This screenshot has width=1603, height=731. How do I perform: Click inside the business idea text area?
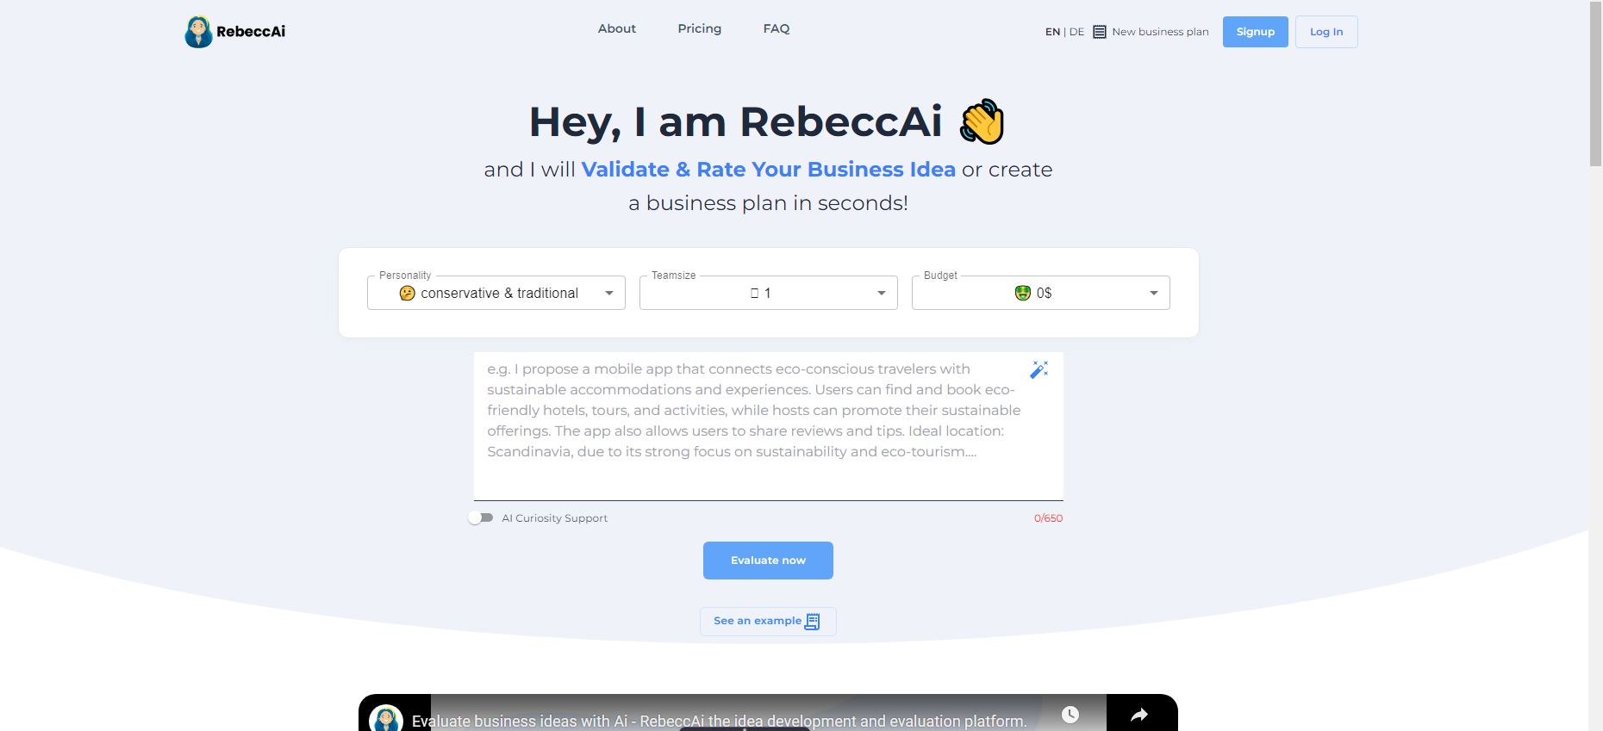[768, 426]
